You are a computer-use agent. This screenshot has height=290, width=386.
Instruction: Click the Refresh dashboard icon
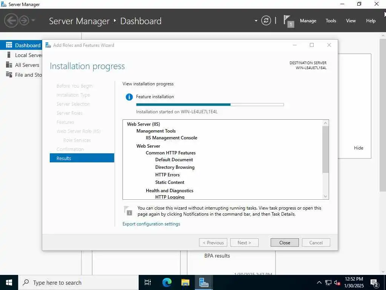266,20
